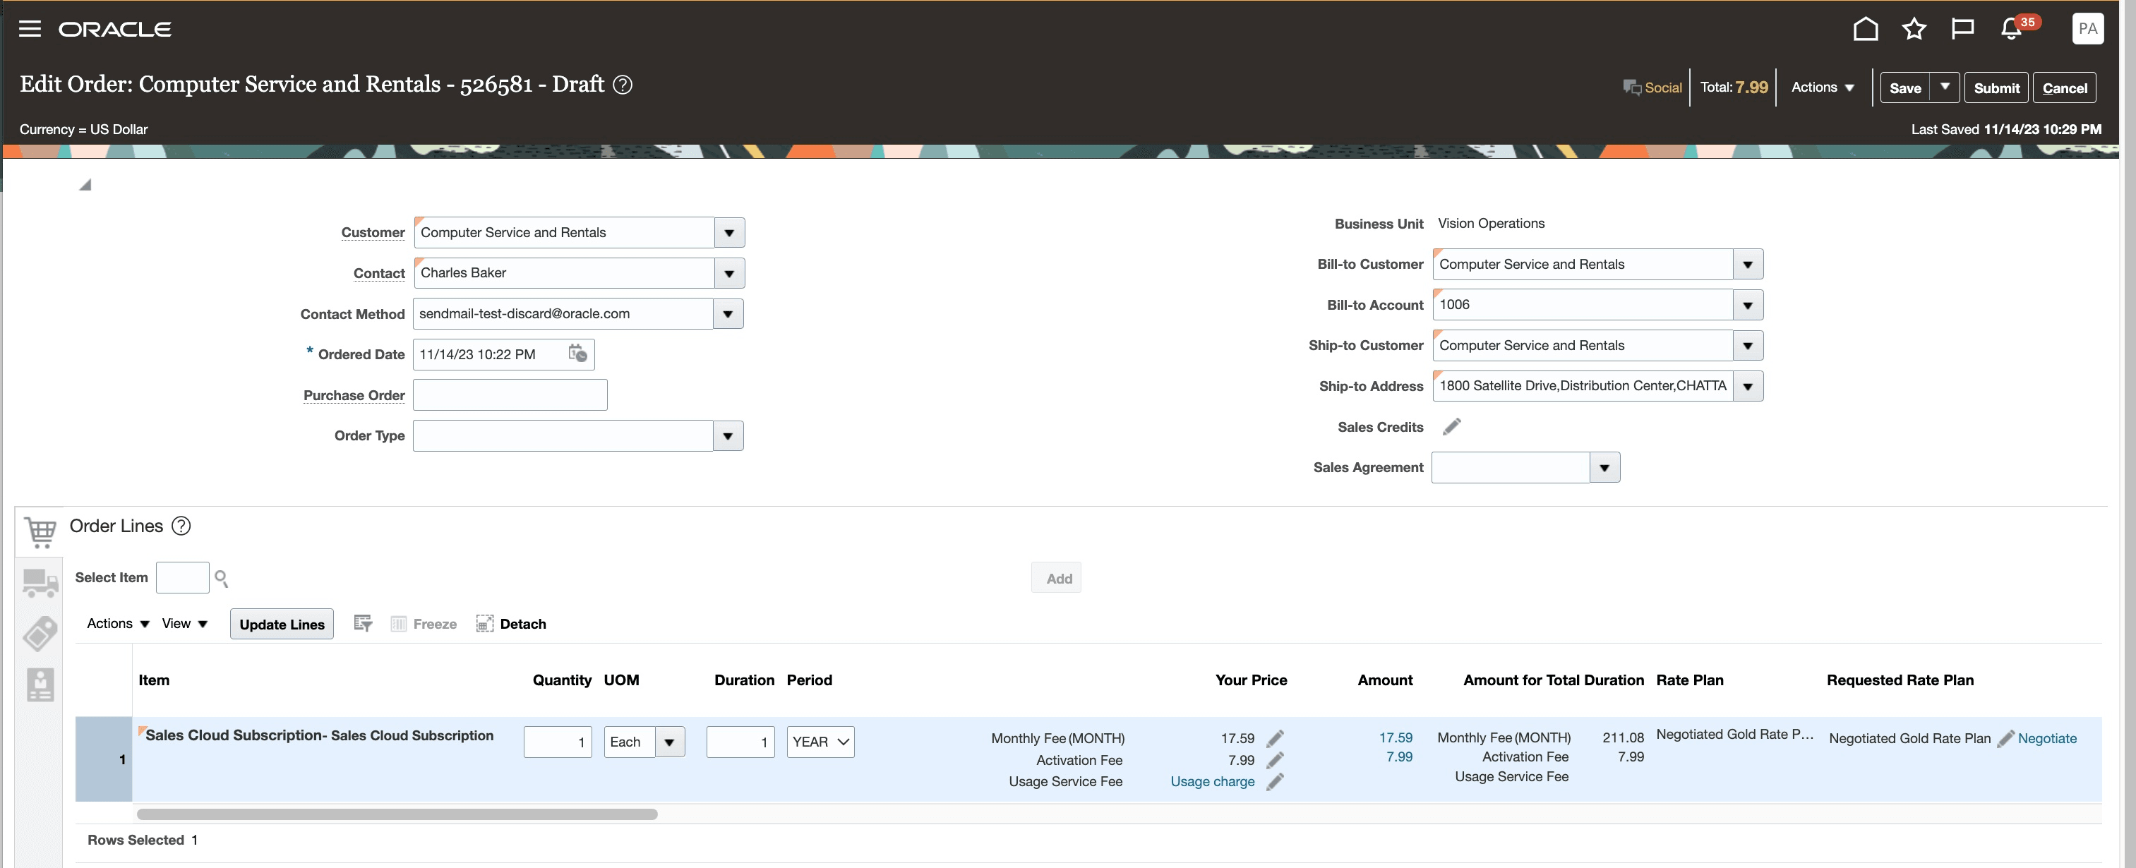Image resolution: width=2136 pixels, height=868 pixels.
Task: Expand the Order Type dropdown arrow
Action: click(x=727, y=436)
